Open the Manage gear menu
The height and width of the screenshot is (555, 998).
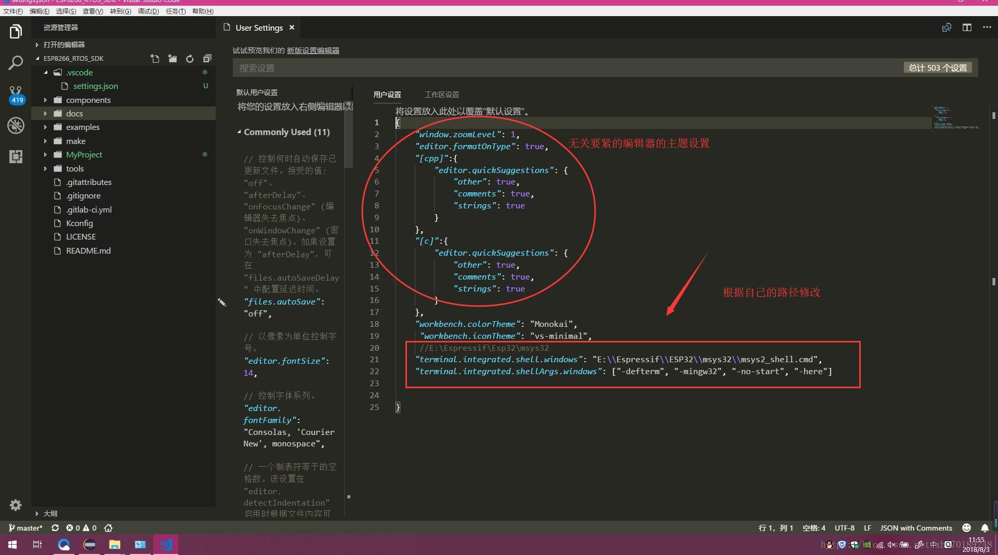coord(16,505)
